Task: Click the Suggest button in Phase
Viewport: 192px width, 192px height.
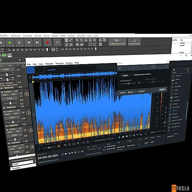Action: [x=125, y=75]
